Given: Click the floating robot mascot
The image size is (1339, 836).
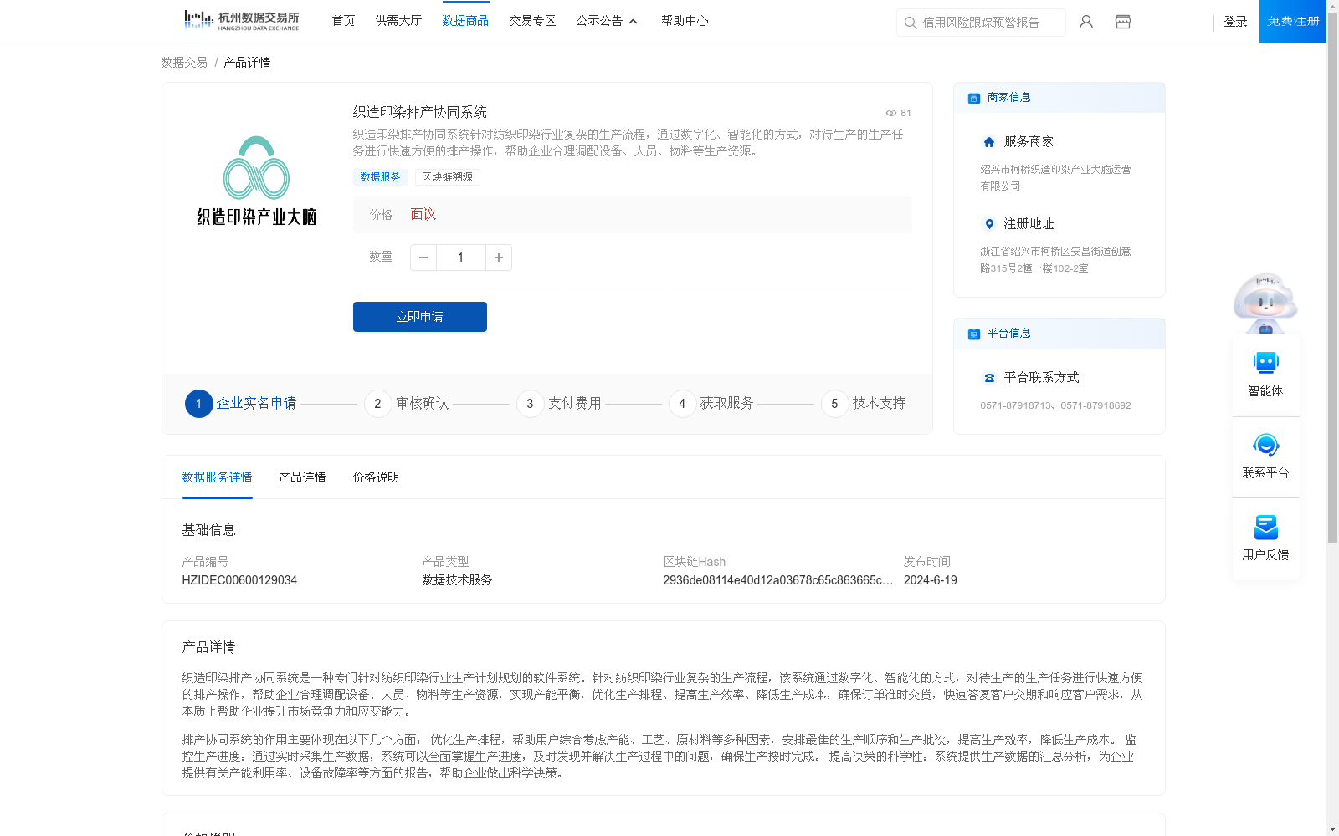Looking at the screenshot, I should [1265, 303].
